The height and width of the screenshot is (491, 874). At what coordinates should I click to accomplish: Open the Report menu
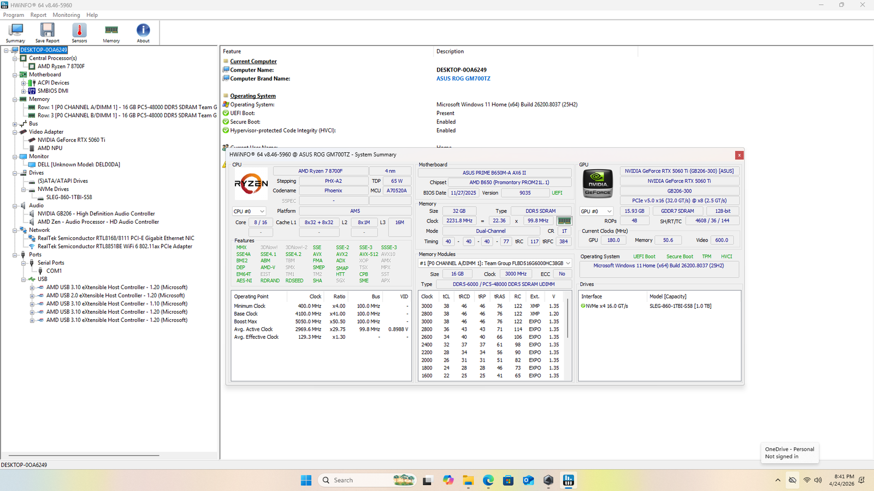point(38,15)
